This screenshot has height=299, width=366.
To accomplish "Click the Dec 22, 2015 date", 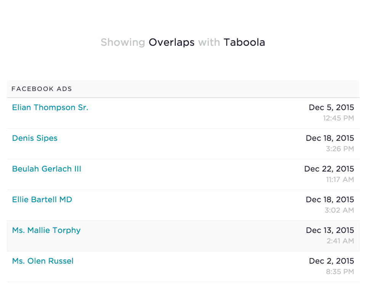I will point(329,169).
